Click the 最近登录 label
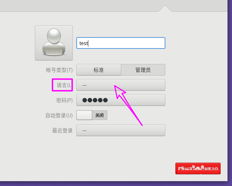This screenshot has width=232, height=186. tap(62, 131)
